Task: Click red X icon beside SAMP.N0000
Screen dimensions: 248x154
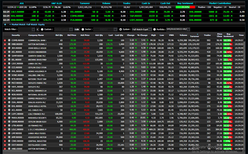Action: pyautogui.click(x=5, y=56)
